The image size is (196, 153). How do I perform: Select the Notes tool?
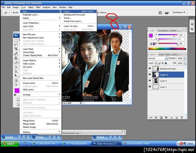pyautogui.click(x=16, y=80)
